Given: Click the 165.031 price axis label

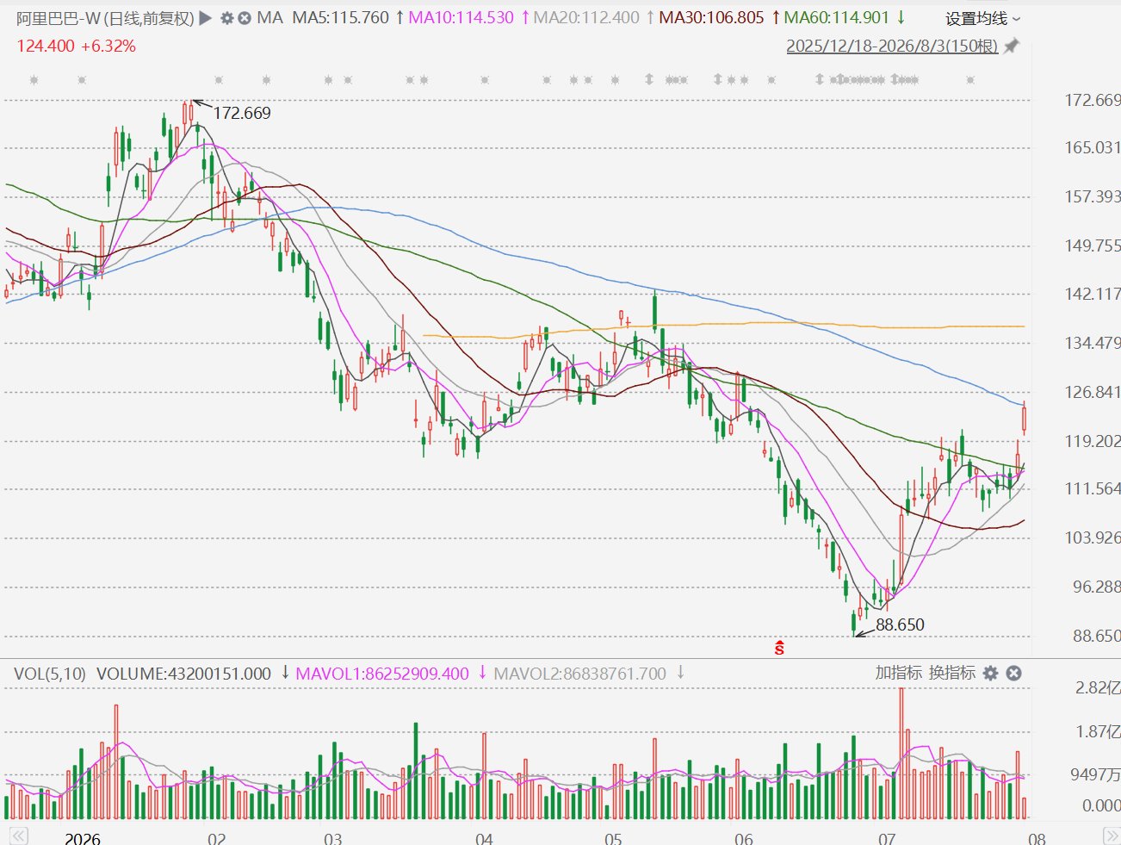Looking at the screenshot, I should pyautogui.click(x=1093, y=147).
